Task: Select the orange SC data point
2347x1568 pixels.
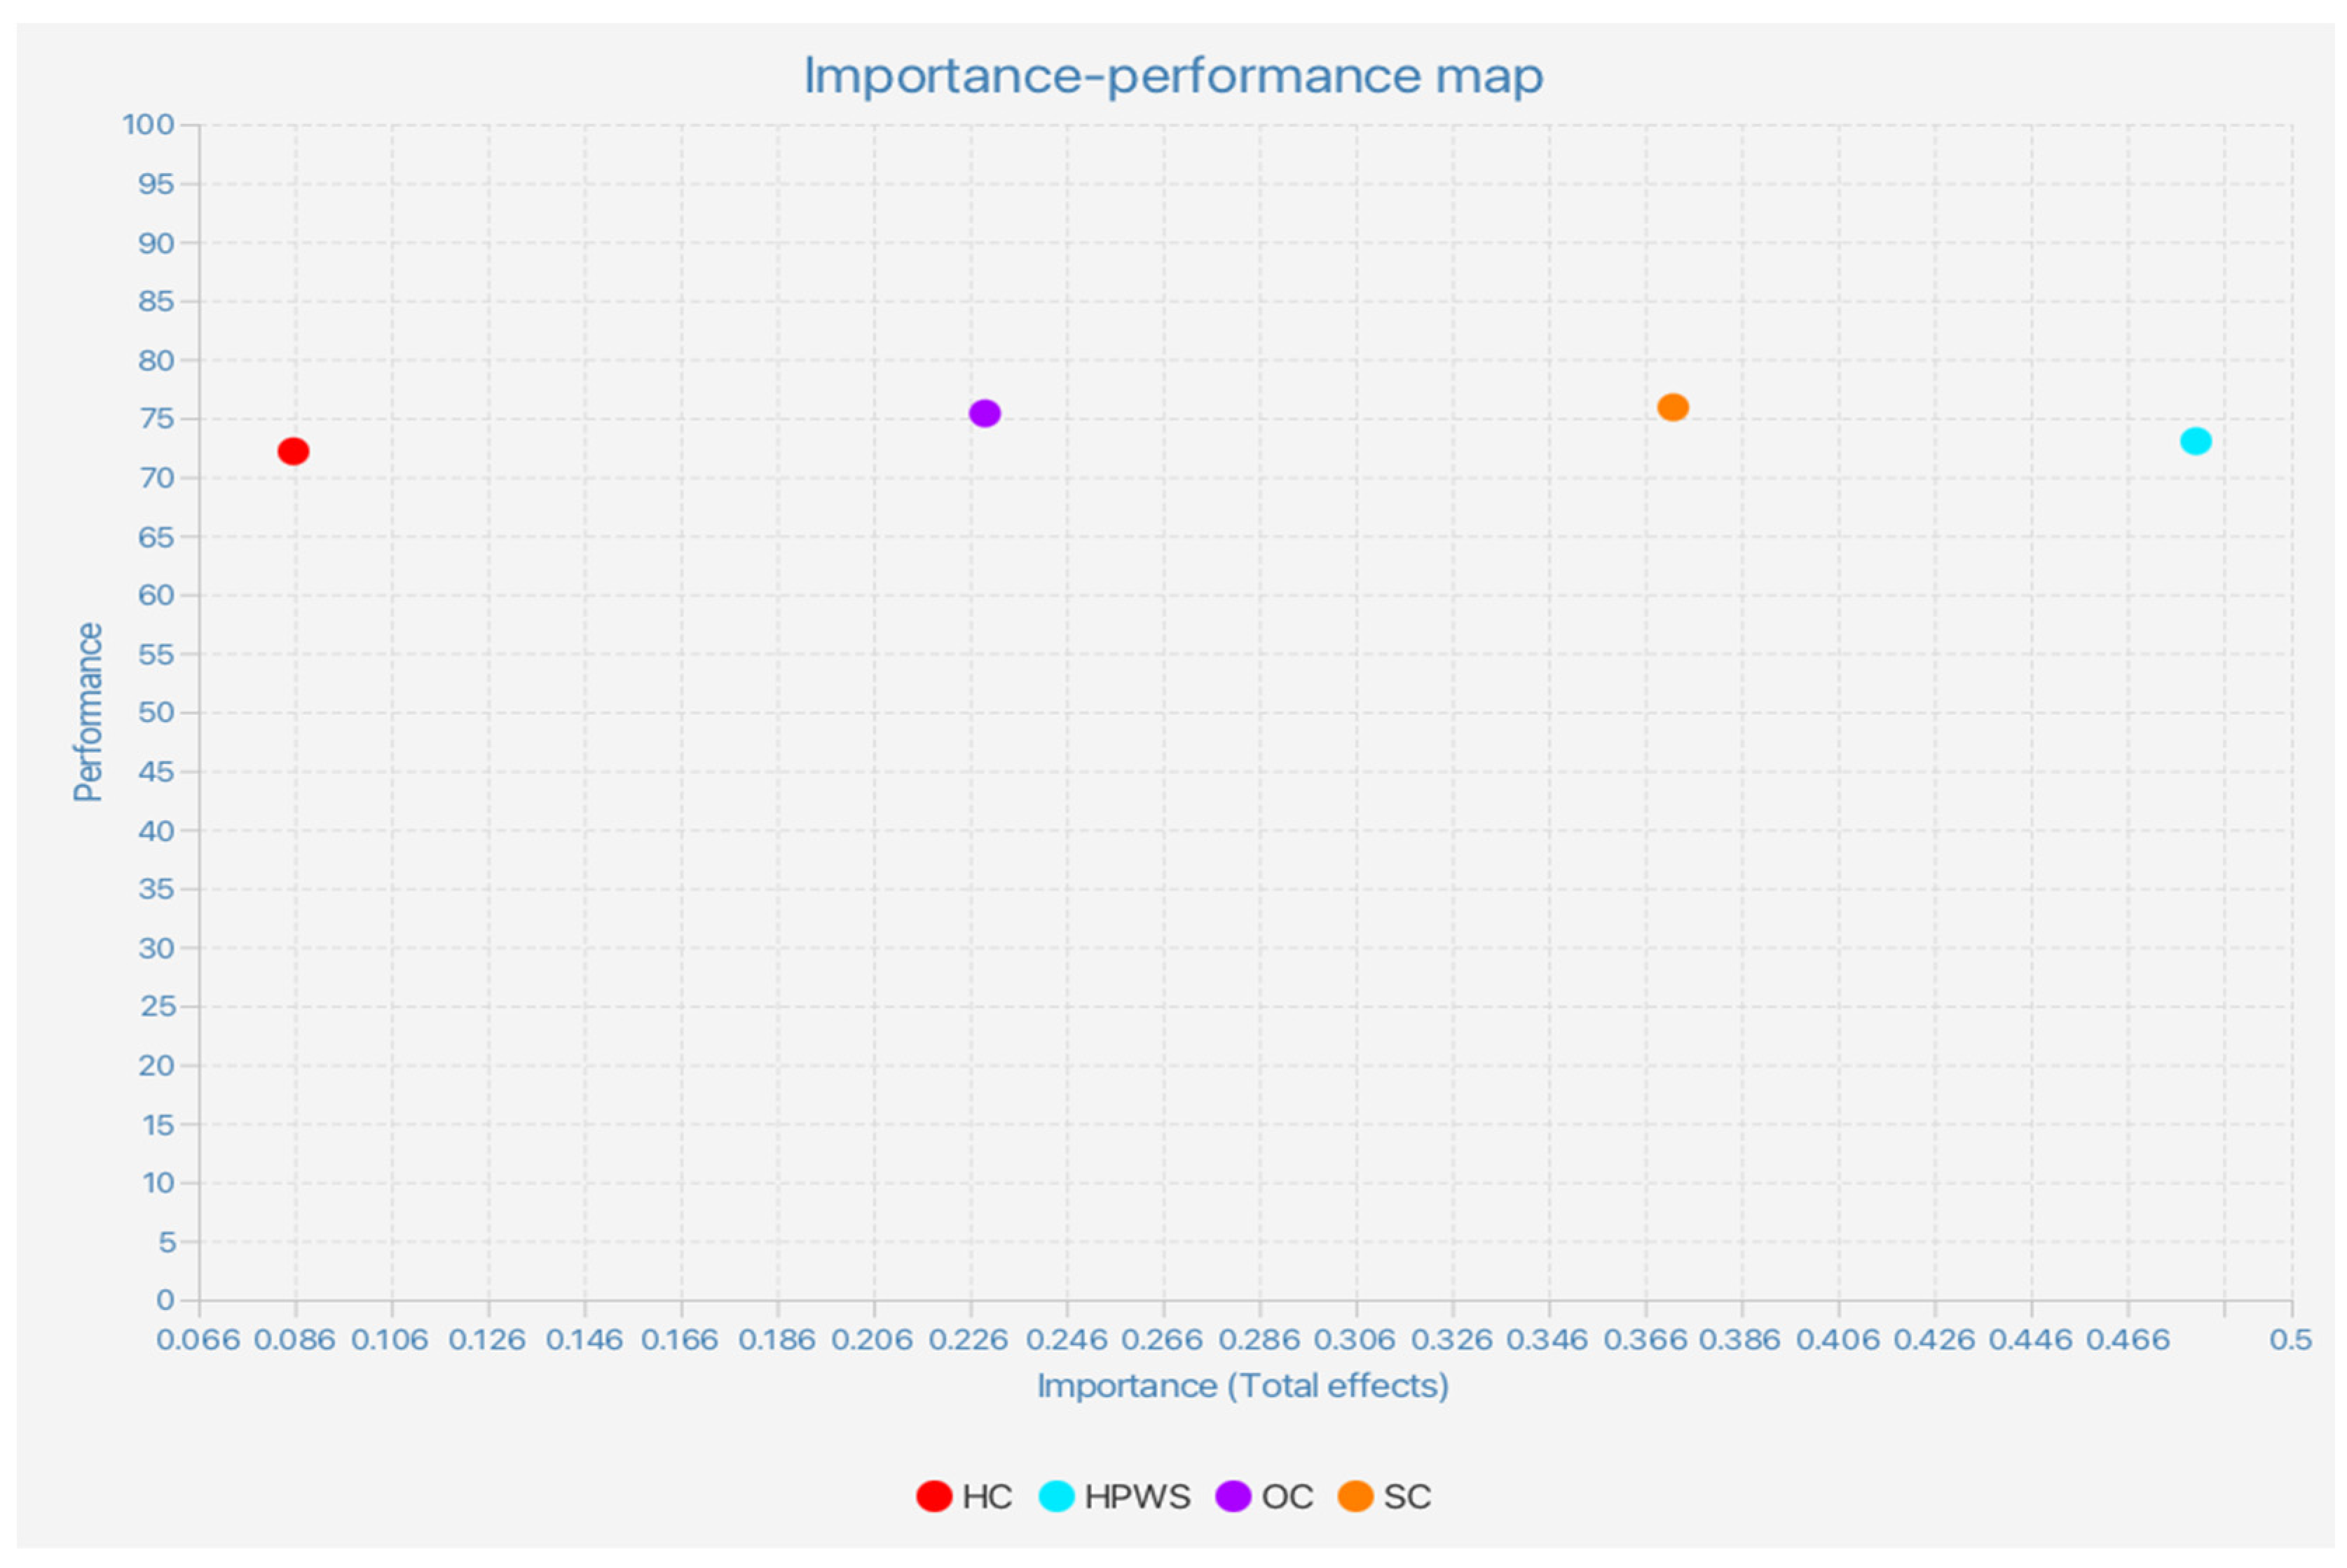Action: [1672, 407]
